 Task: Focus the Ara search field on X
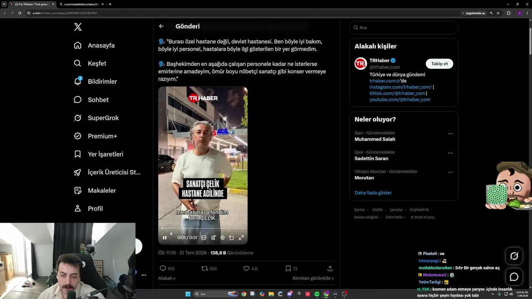404,27
